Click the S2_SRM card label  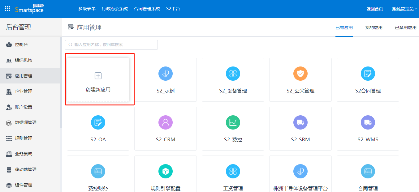(x=300, y=139)
